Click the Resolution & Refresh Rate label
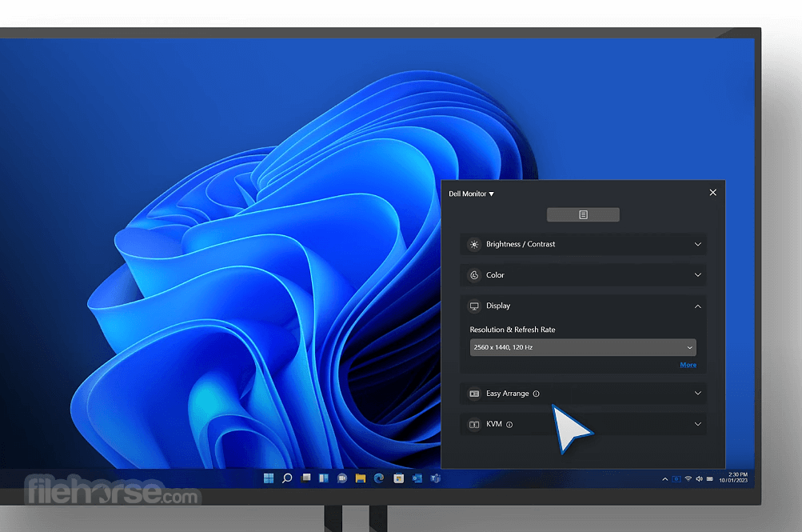Screen dimensions: 802x532 click(513, 330)
